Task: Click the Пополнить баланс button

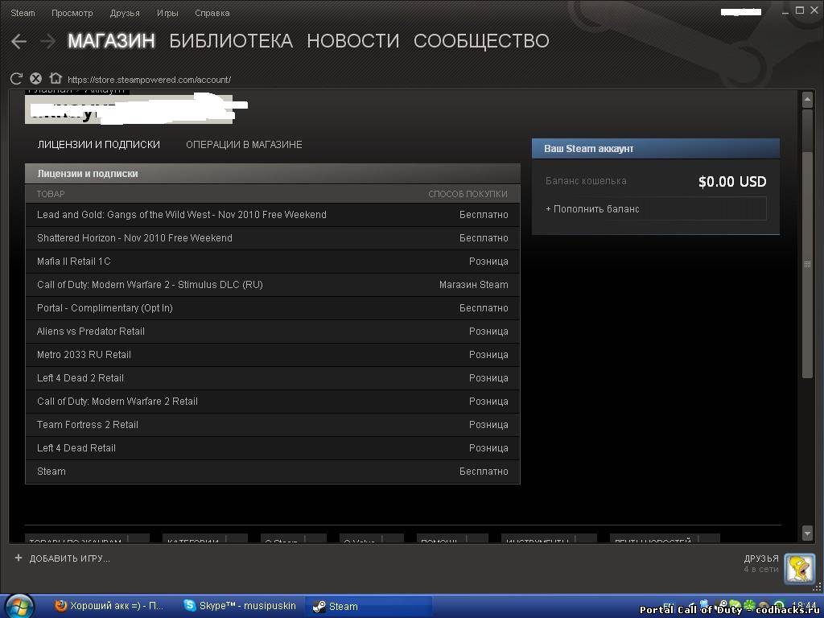Action: coord(656,208)
